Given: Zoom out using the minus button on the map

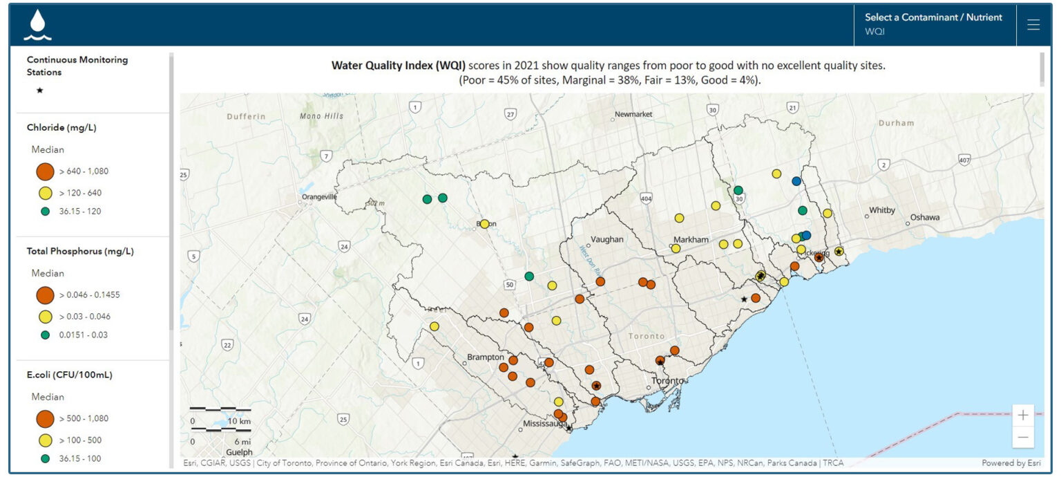Looking at the screenshot, I should pyautogui.click(x=1023, y=437).
